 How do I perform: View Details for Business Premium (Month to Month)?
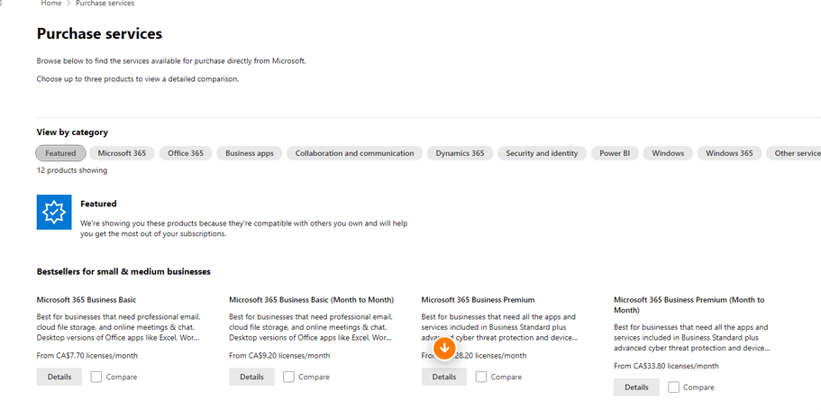coord(636,387)
